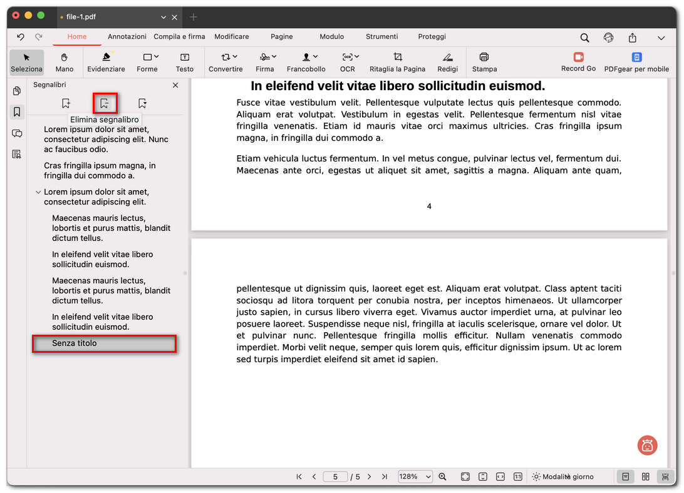Screen dimensions: 684x493
Task: Select the Aggiungi segnalibro icon
Action: pyautogui.click(x=65, y=103)
